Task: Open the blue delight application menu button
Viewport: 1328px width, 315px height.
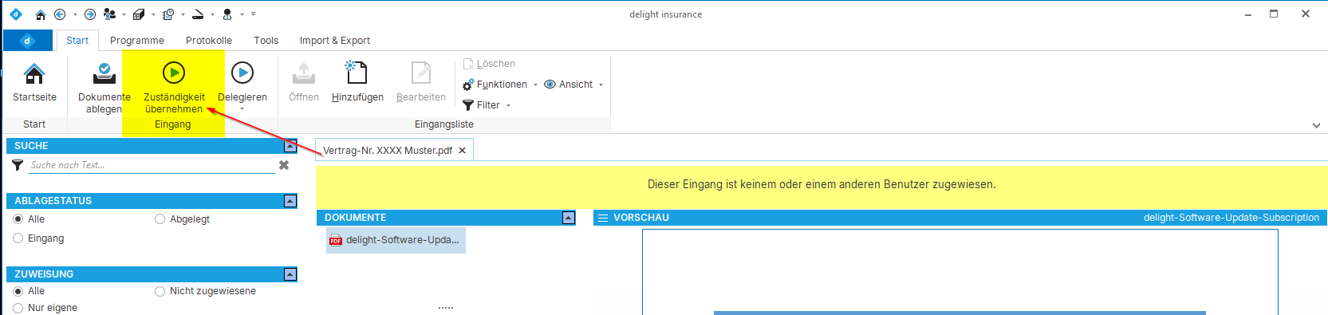Action: tap(28, 40)
